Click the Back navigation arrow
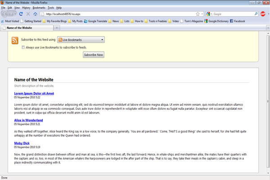The width and height of the screenshot is (270, 180). (x=5, y=14)
